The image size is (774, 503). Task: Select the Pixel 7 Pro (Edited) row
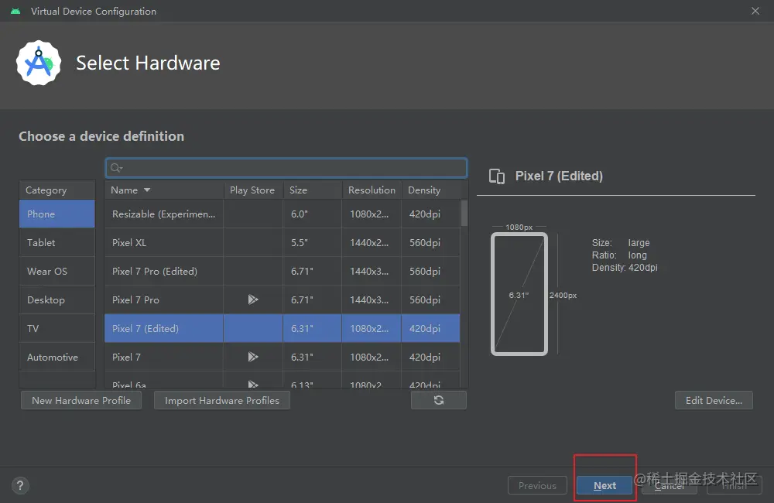pyautogui.click(x=283, y=271)
